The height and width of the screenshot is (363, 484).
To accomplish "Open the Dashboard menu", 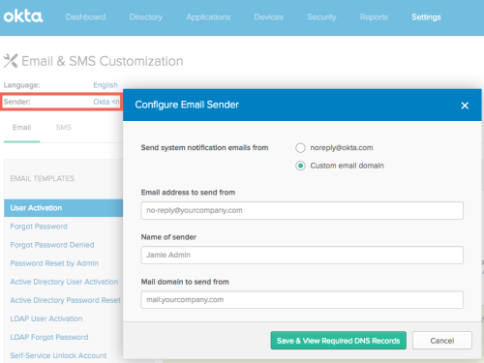I will click(85, 17).
